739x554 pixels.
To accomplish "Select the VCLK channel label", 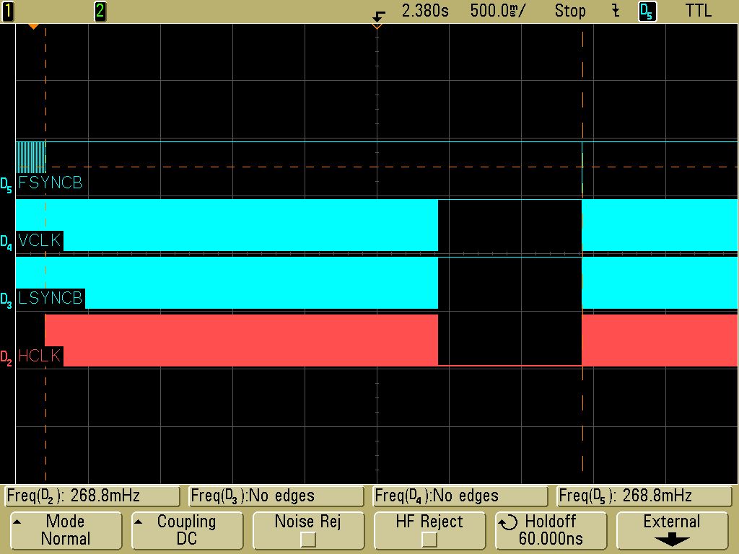I will click(40, 240).
